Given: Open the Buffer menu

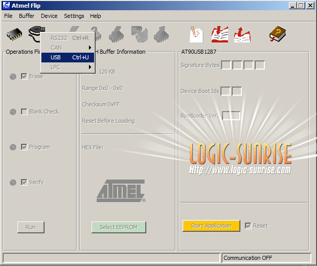Looking at the screenshot, I should click(27, 16).
